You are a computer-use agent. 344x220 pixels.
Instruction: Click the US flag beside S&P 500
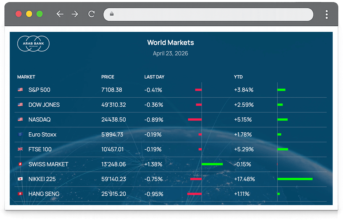(20, 90)
